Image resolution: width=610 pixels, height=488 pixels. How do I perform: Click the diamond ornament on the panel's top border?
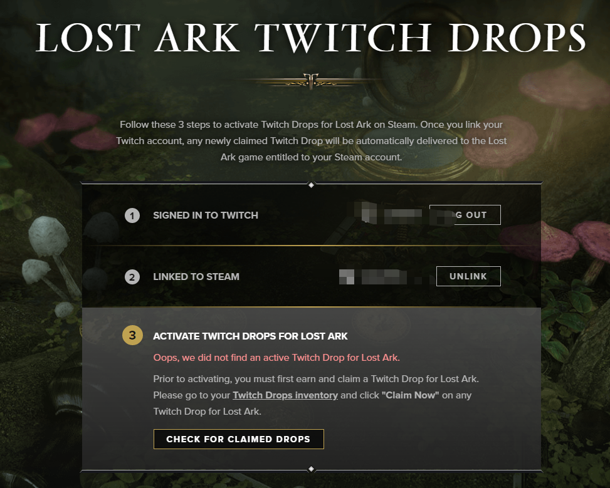tap(311, 185)
